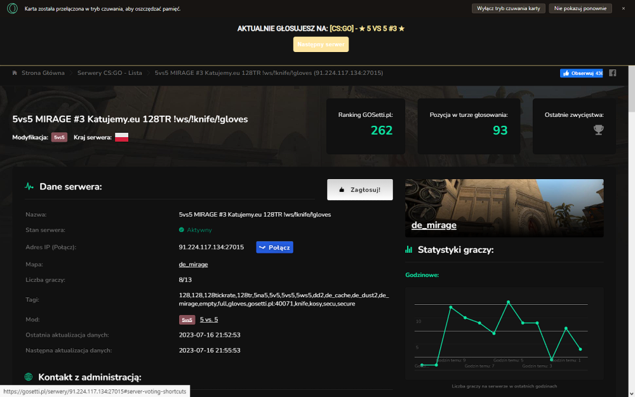Click the Facebook 'Obserwuj' follow button
This screenshot has height=397, width=635.
(581, 73)
